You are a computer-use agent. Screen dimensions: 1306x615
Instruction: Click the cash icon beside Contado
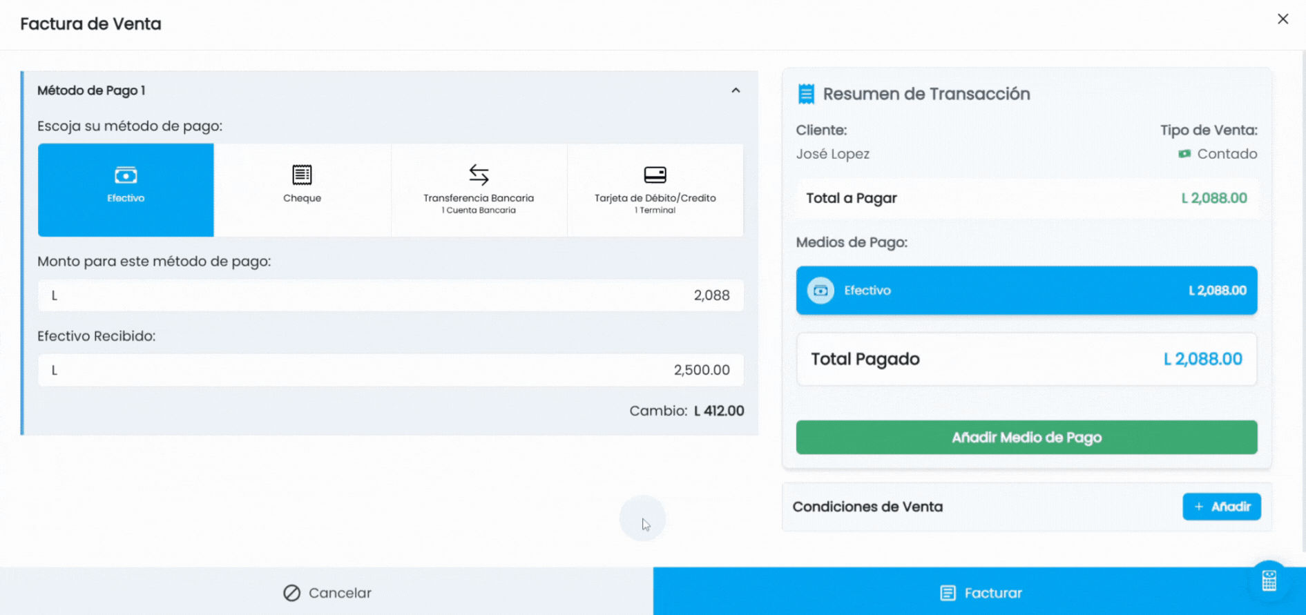click(1184, 154)
